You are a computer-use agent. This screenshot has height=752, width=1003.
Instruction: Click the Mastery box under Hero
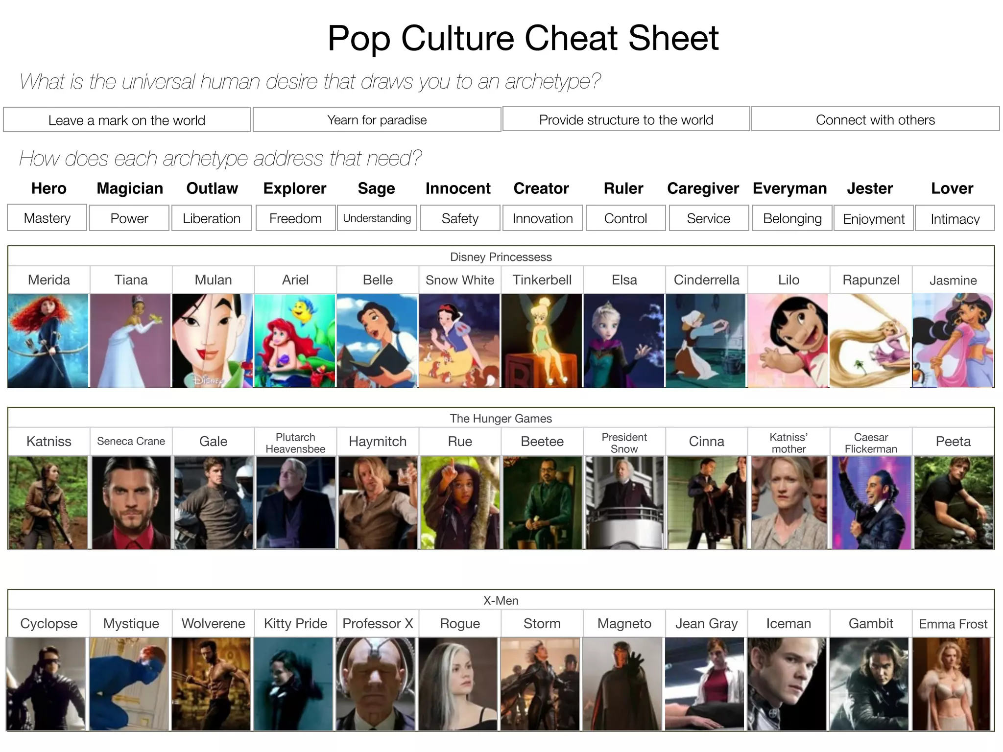[47, 218]
